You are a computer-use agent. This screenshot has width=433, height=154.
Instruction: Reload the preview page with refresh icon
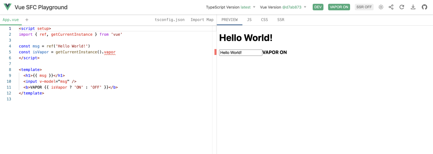point(402,7)
